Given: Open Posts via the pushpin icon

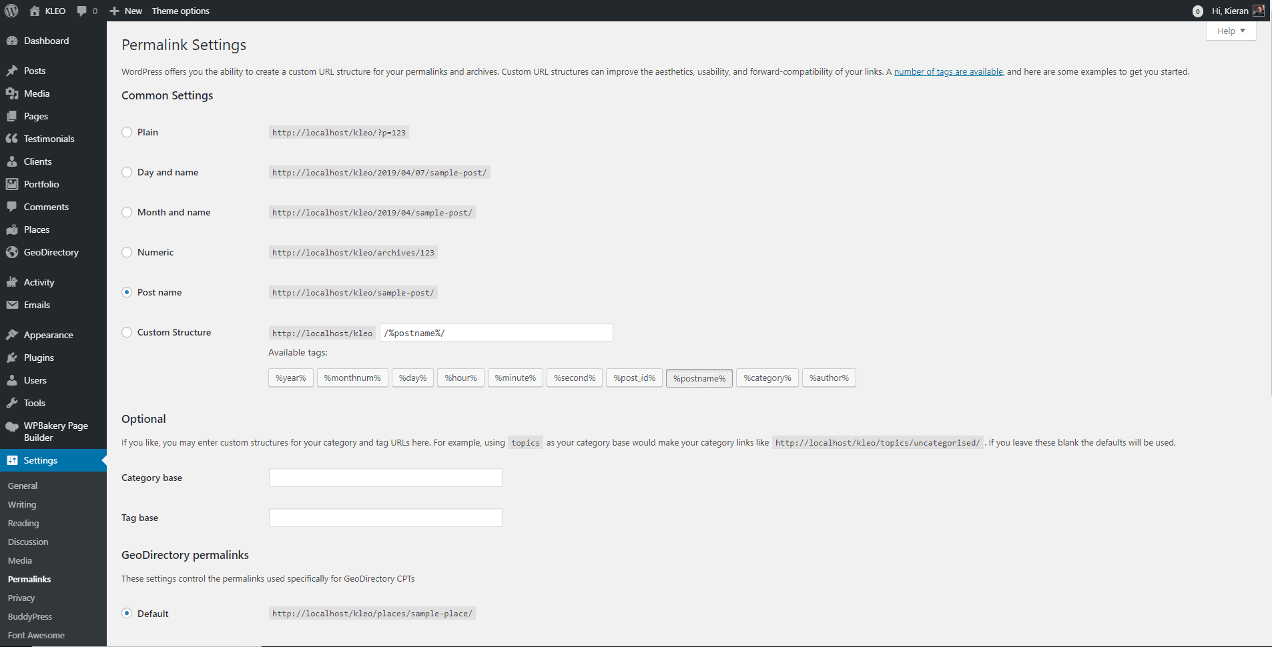Looking at the screenshot, I should (x=12, y=71).
